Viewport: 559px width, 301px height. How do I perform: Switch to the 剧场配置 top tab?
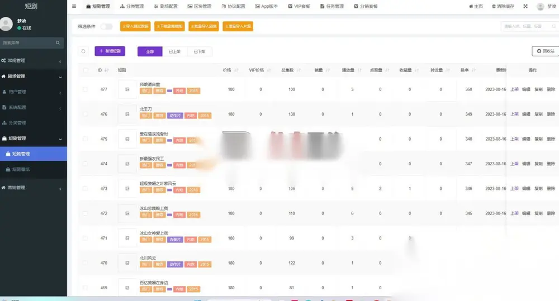point(166,6)
